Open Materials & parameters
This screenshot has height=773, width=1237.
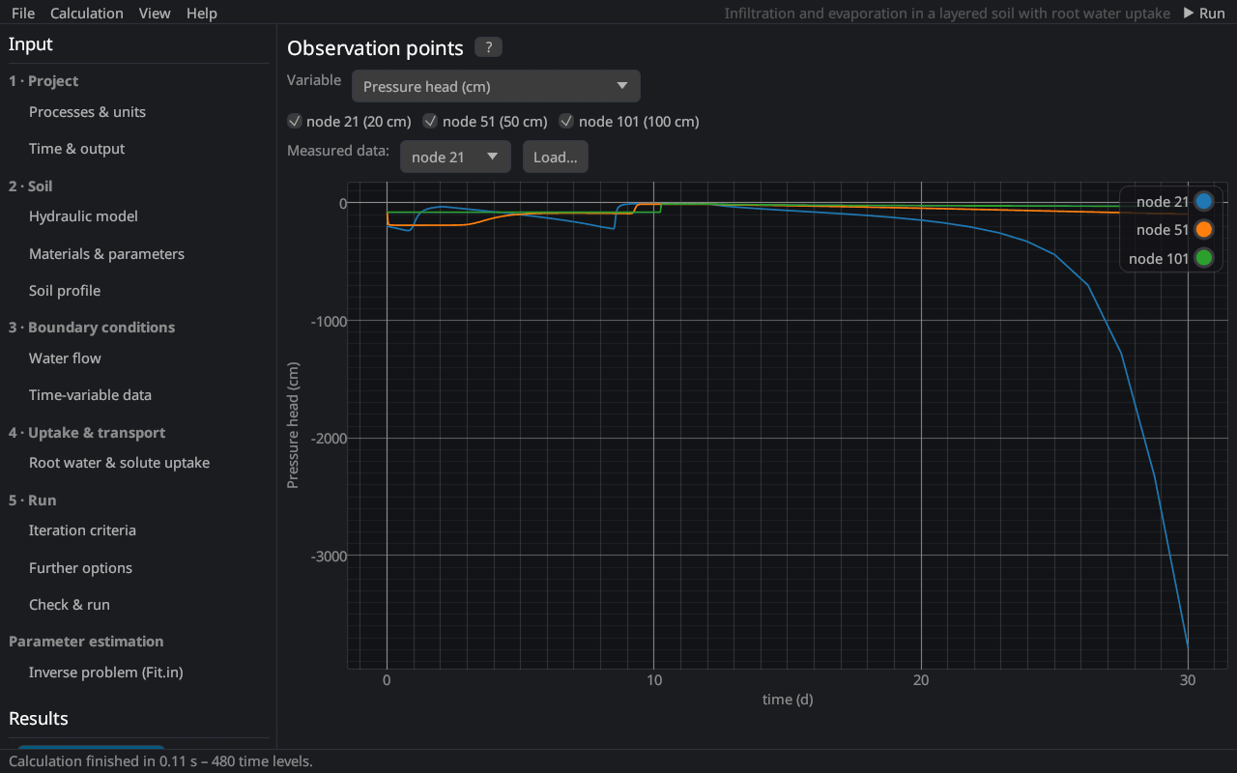(106, 254)
